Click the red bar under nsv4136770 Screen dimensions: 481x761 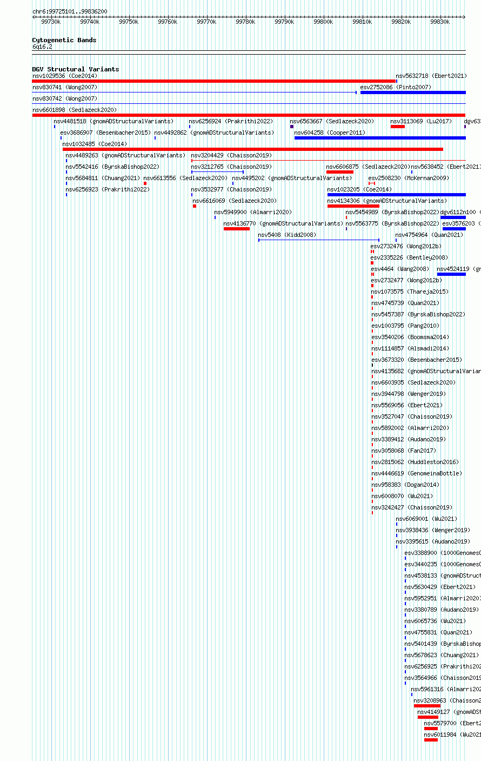[237, 229]
